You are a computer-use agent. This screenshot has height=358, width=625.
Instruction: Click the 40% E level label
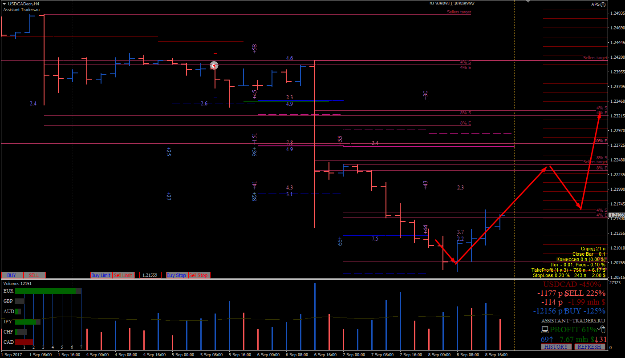(x=601, y=141)
